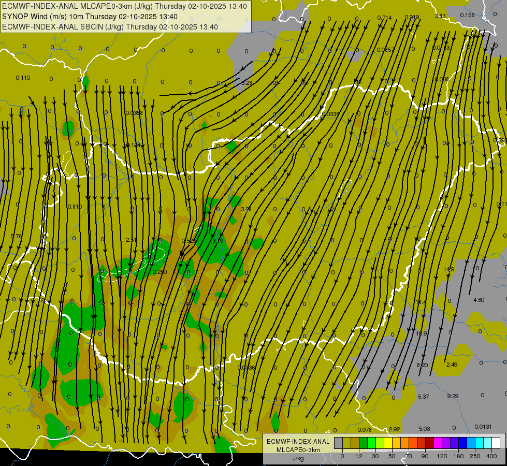Click the map value '14.9'
This screenshot has width=507, height=466.
pos(449,269)
